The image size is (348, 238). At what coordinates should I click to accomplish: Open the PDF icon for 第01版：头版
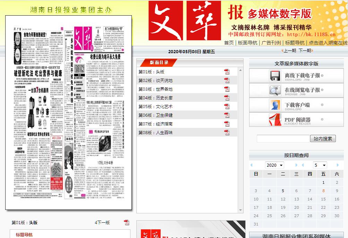coord(227,72)
